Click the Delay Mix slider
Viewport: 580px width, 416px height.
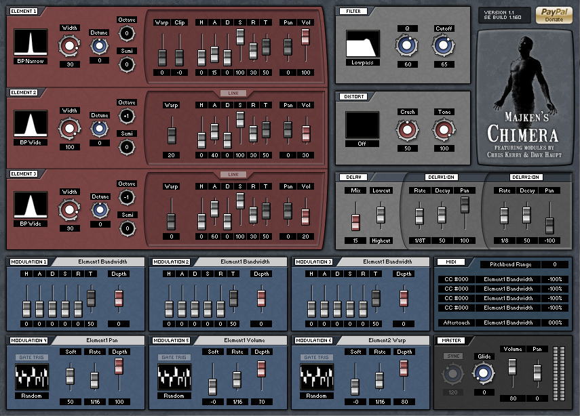click(x=355, y=217)
